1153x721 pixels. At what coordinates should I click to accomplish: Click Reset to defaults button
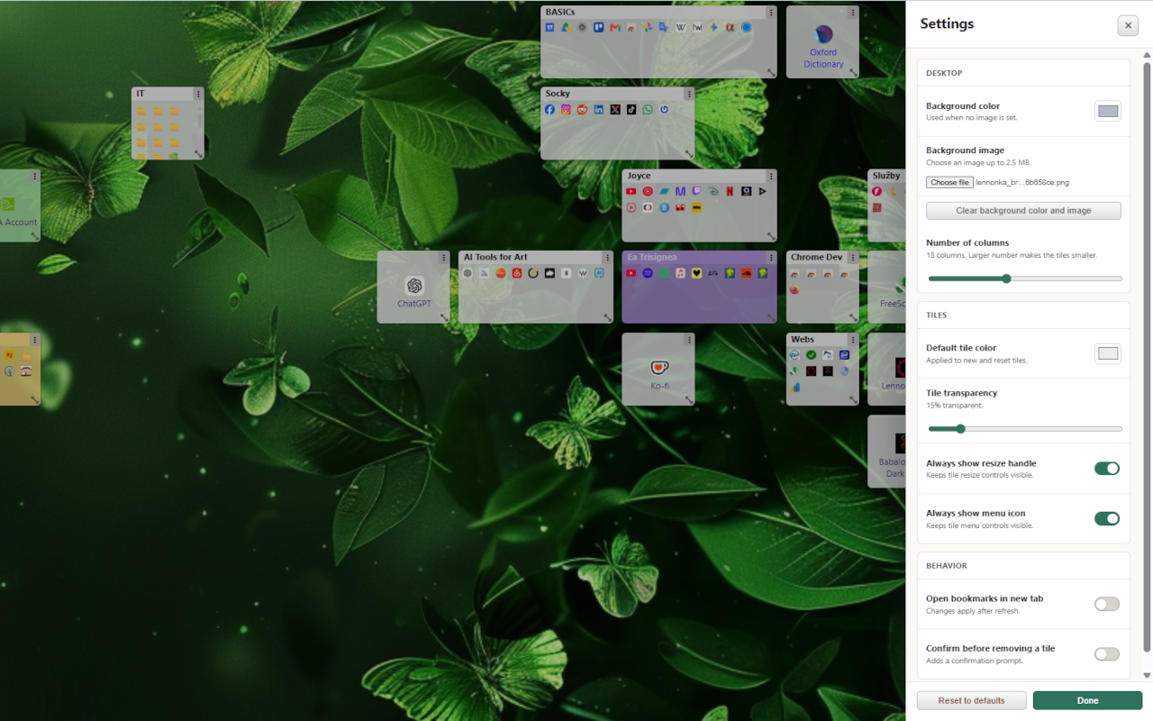pos(972,700)
